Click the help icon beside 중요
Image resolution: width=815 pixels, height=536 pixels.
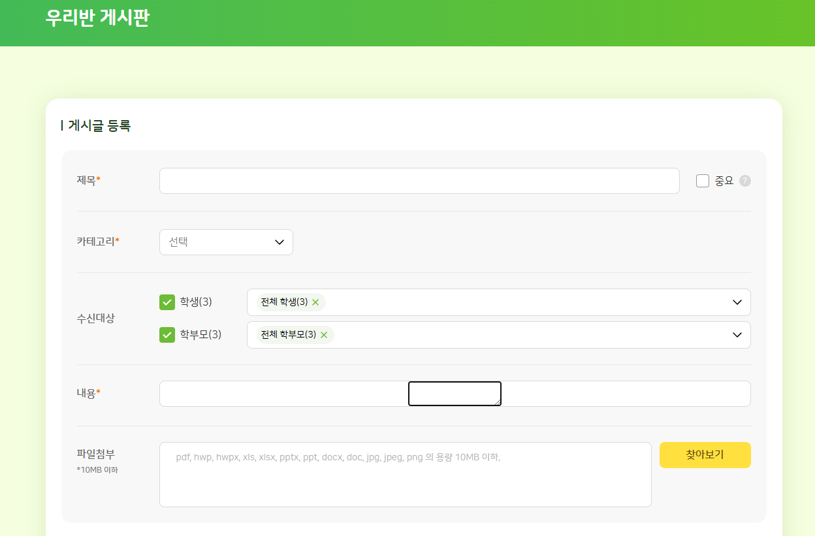pyautogui.click(x=745, y=181)
